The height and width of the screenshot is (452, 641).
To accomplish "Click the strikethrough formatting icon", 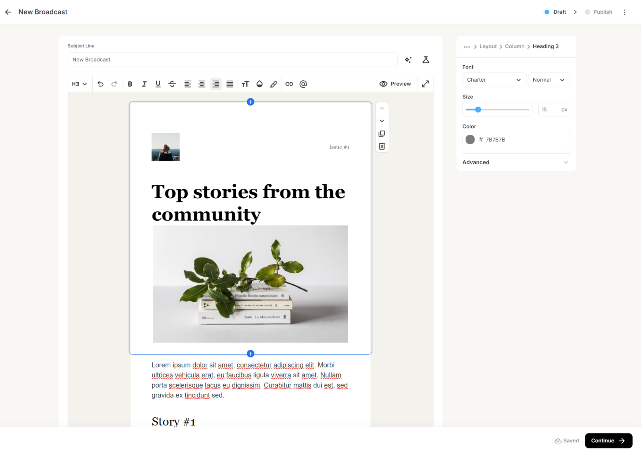I will (x=172, y=84).
